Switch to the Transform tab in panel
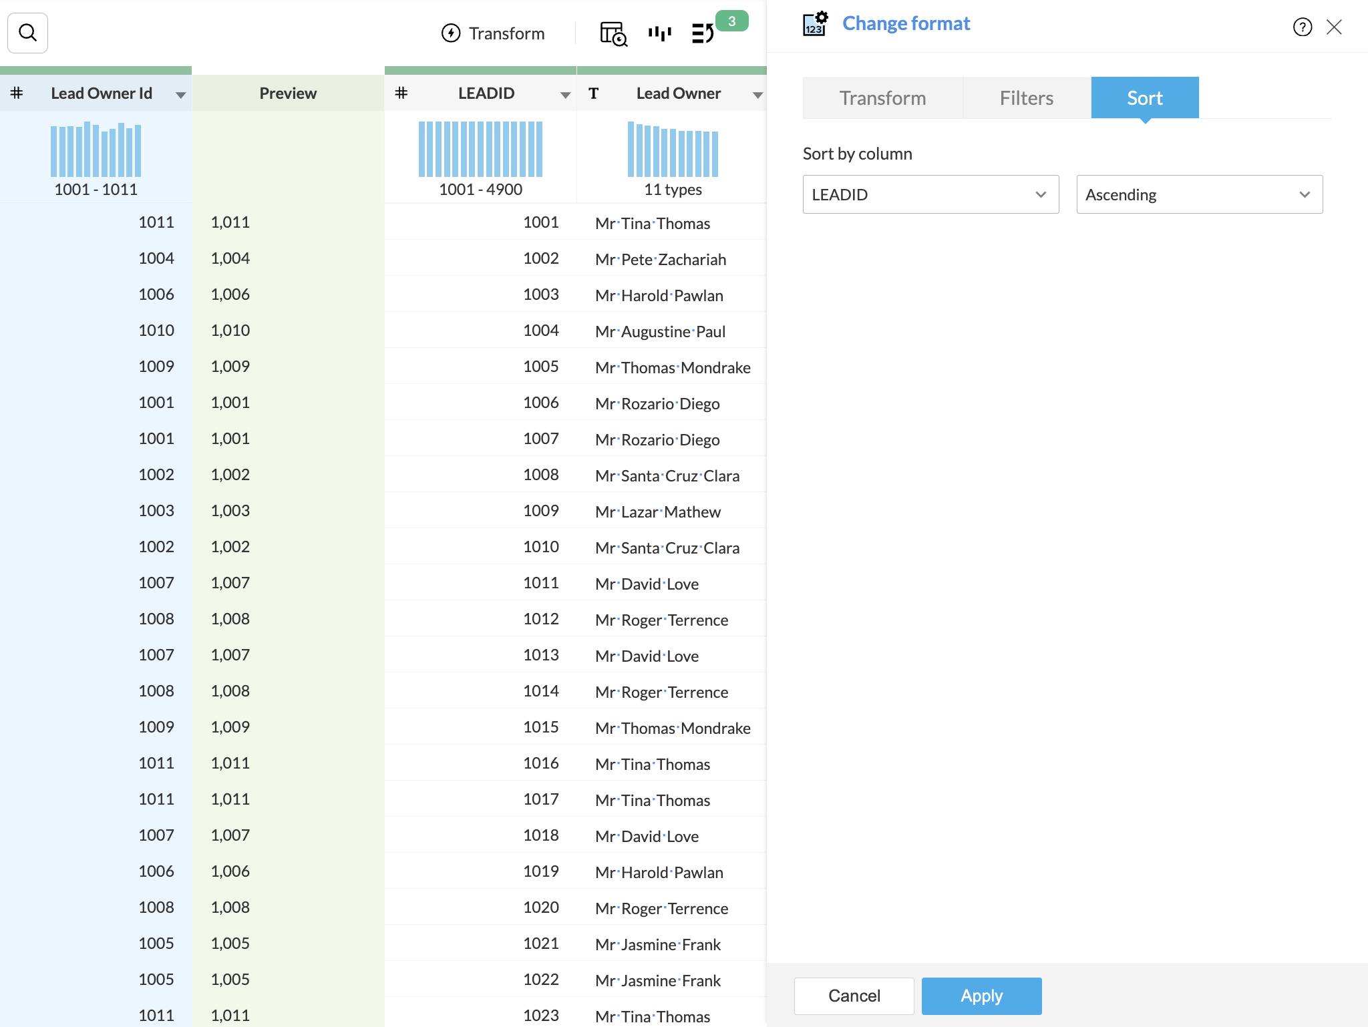This screenshot has height=1027, width=1368. (x=882, y=98)
